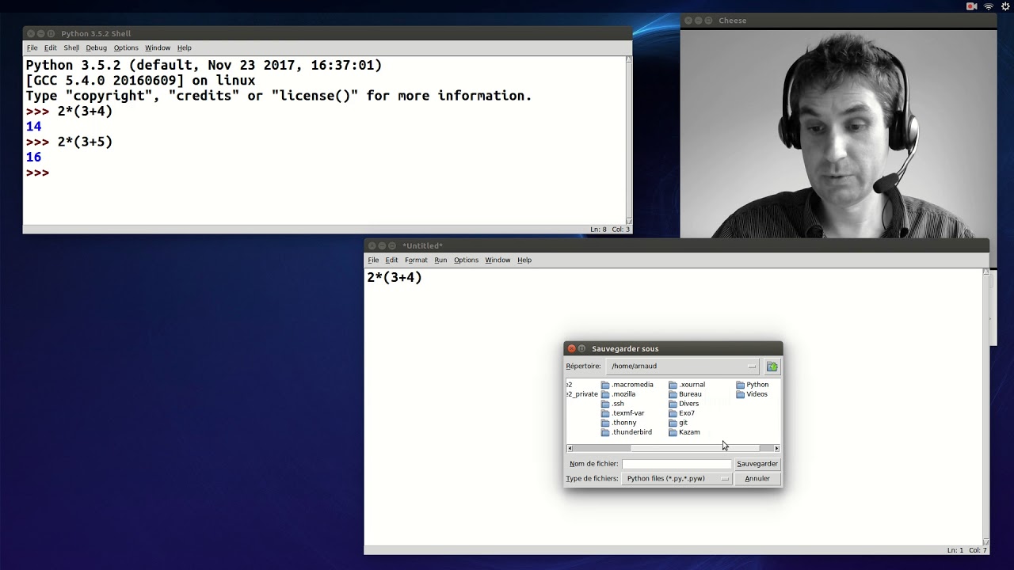Select the Exo7 folder
1014x570 pixels.
682,413
